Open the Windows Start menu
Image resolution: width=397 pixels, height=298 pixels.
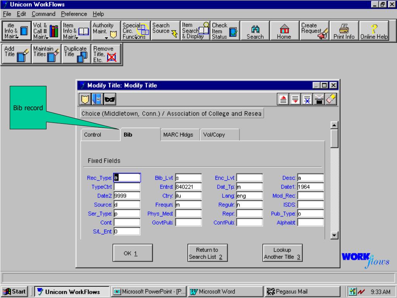[14, 292]
